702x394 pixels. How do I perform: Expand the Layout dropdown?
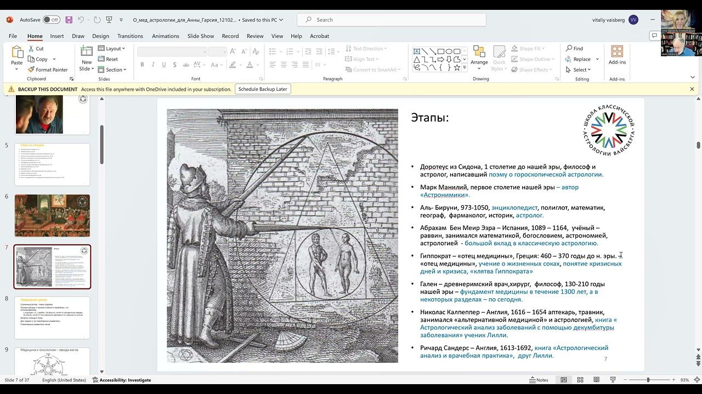point(112,49)
